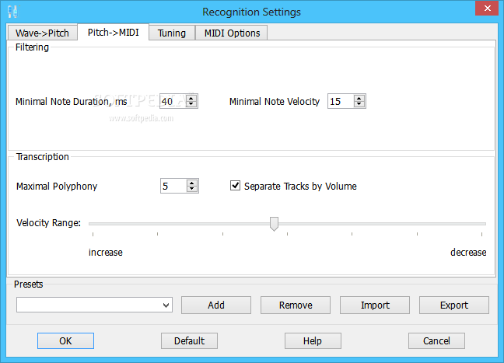Image resolution: width=504 pixels, height=363 pixels.
Task: Click the "increase" label under the slider
Action: click(106, 253)
